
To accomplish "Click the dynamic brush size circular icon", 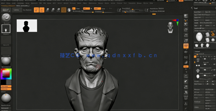I will (x=146, y=10).
